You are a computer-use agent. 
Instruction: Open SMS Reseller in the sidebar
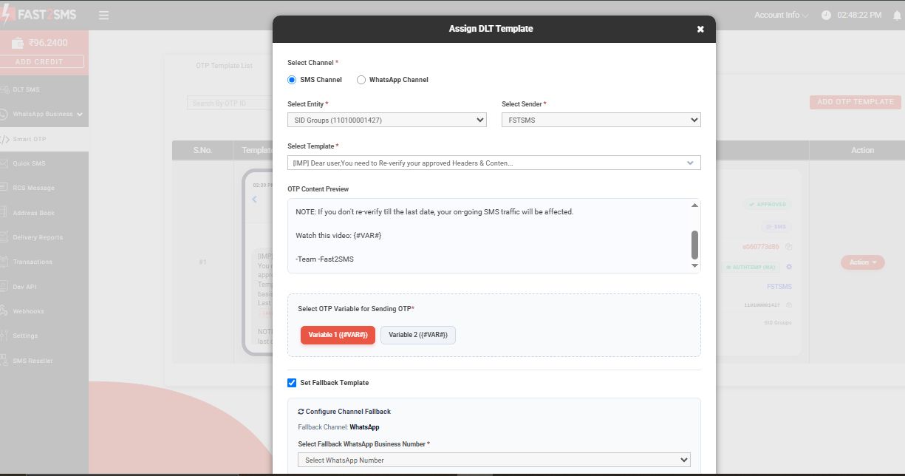click(x=44, y=361)
